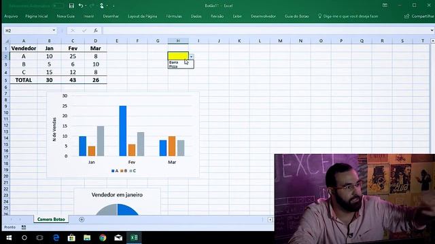Click the Vendedor header cell
The height and width of the screenshot is (244, 435).
[24, 48]
